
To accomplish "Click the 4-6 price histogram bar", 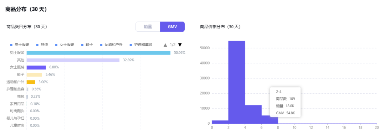I will click(253, 114).
